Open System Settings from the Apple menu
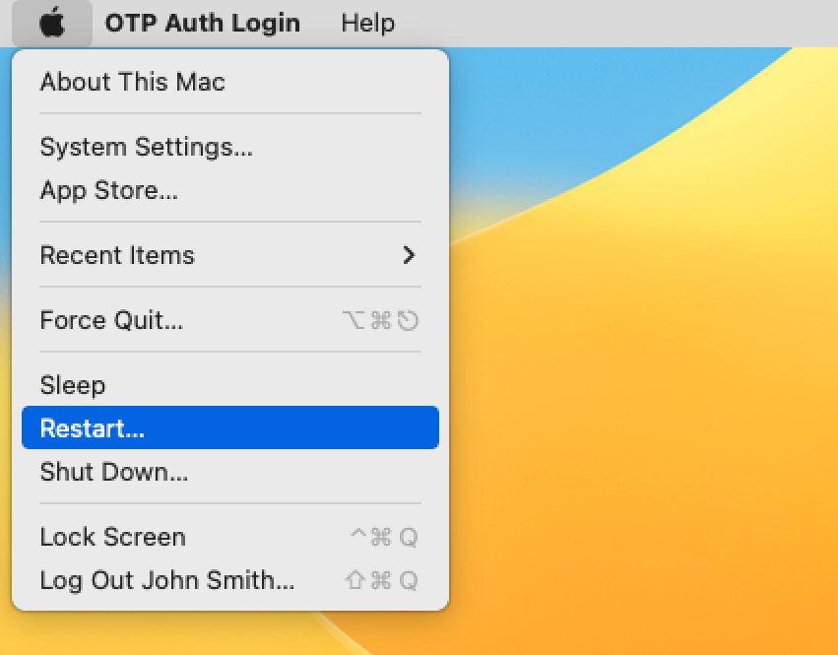 tap(146, 147)
